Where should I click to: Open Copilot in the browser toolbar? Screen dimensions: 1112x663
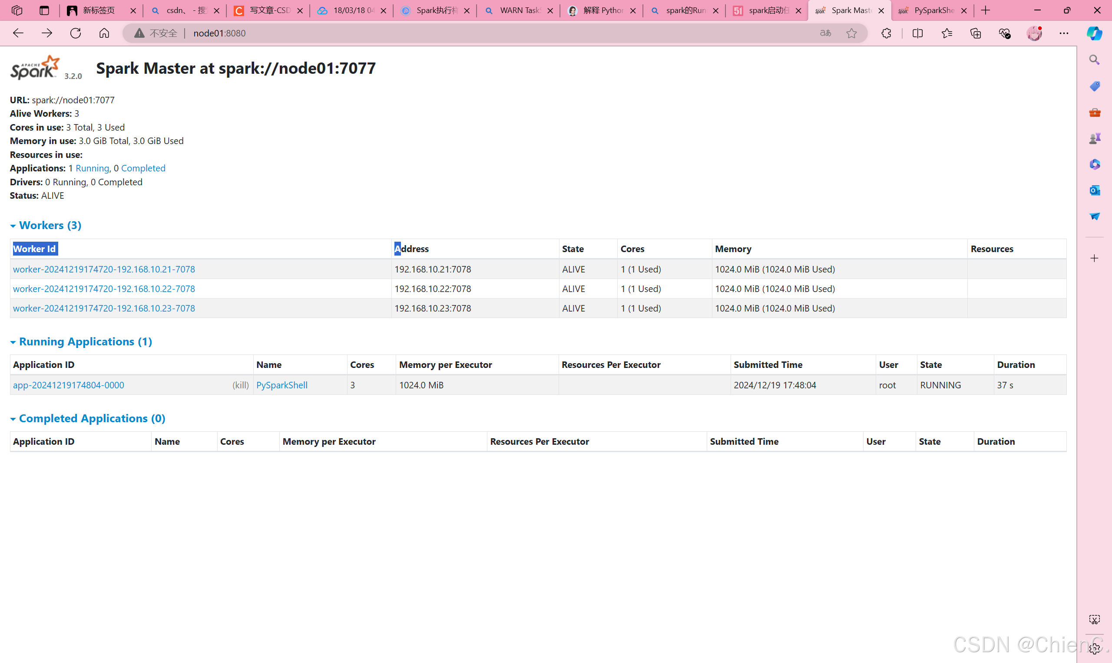[1095, 33]
